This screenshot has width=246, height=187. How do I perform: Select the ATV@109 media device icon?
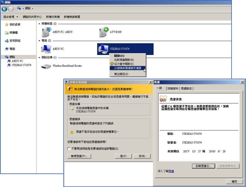click(103, 32)
